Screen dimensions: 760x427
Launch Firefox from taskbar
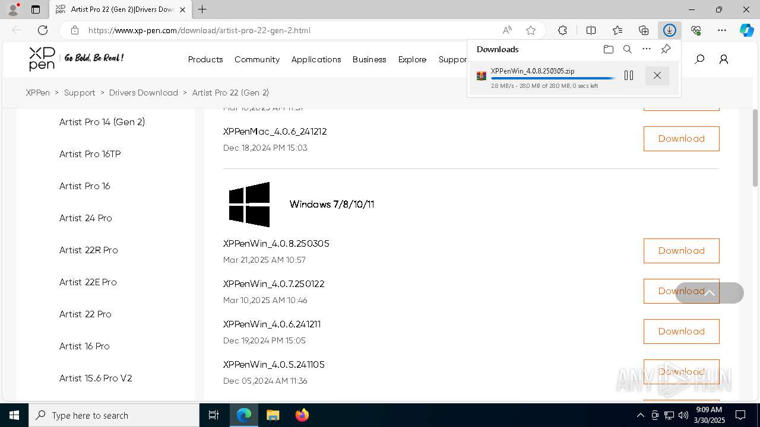click(302, 415)
